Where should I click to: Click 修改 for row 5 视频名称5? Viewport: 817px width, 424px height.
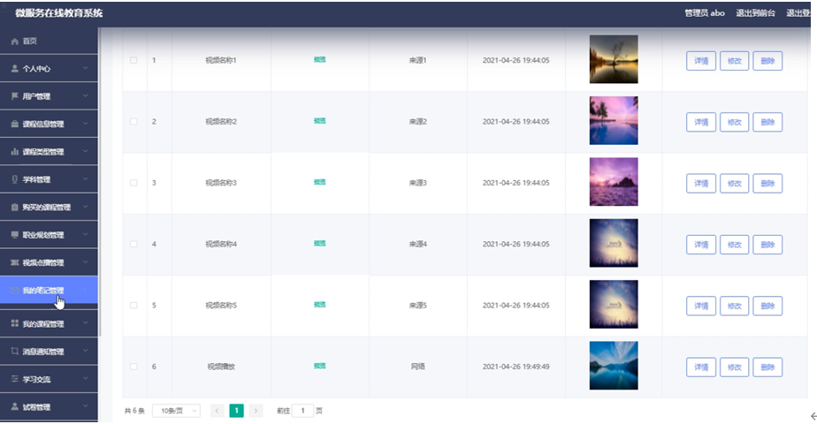pos(734,306)
